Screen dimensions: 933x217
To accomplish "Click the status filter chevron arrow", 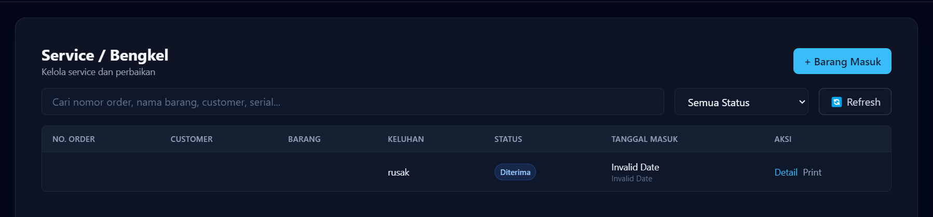I will pos(802,102).
